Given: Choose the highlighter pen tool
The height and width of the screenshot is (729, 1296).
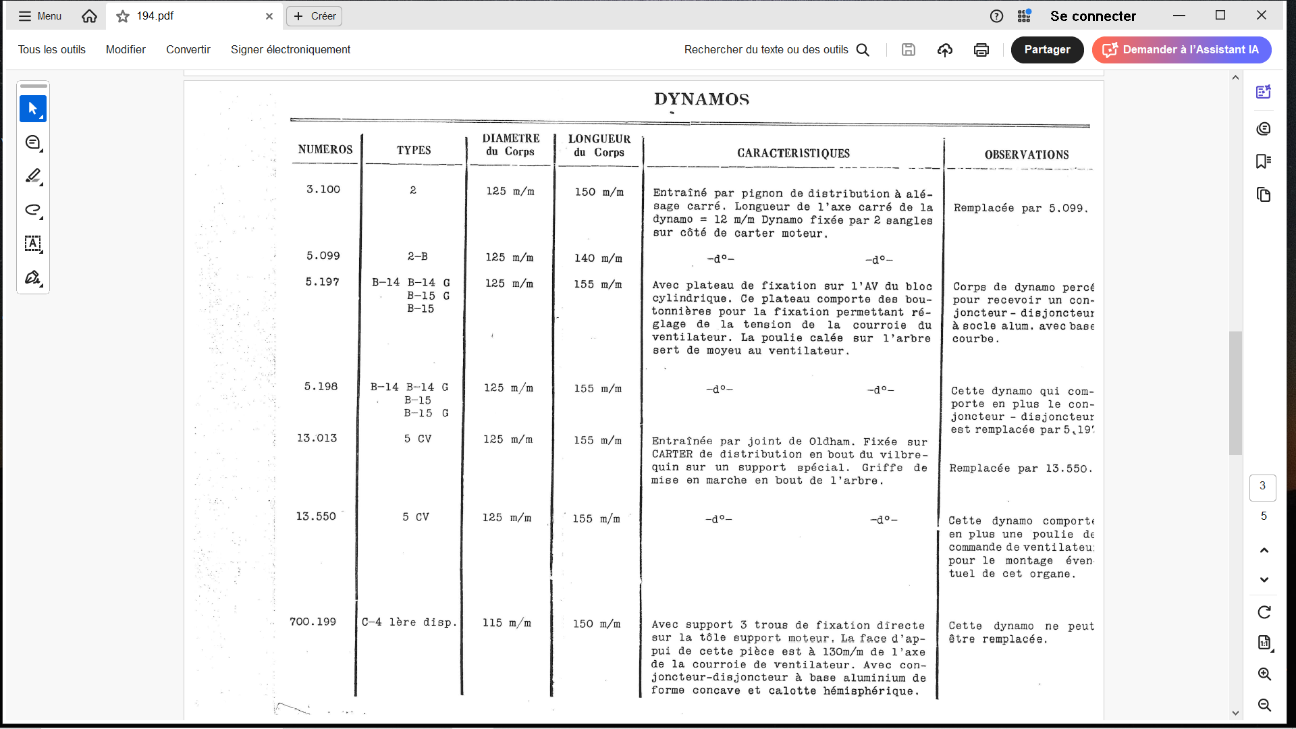Looking at the screenshot, I should pyautogui.click(x=32, y=176).
